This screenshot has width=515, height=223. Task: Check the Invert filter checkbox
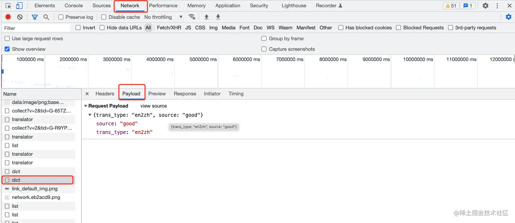click(78, 28)
